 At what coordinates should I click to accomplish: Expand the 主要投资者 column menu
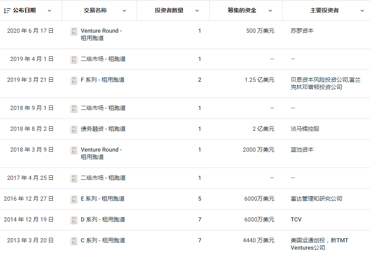tap(362, 11)
